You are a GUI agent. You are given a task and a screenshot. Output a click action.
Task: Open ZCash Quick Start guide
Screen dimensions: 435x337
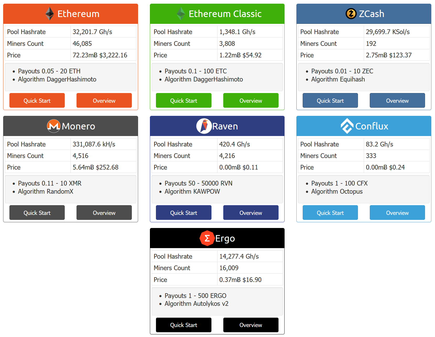(x=330, y=100)
